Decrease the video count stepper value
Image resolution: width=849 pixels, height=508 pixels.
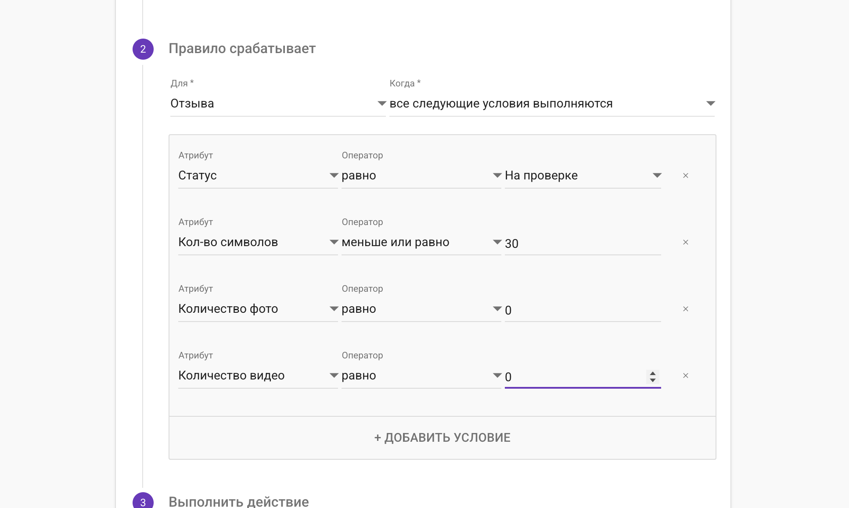pos(653,380)
